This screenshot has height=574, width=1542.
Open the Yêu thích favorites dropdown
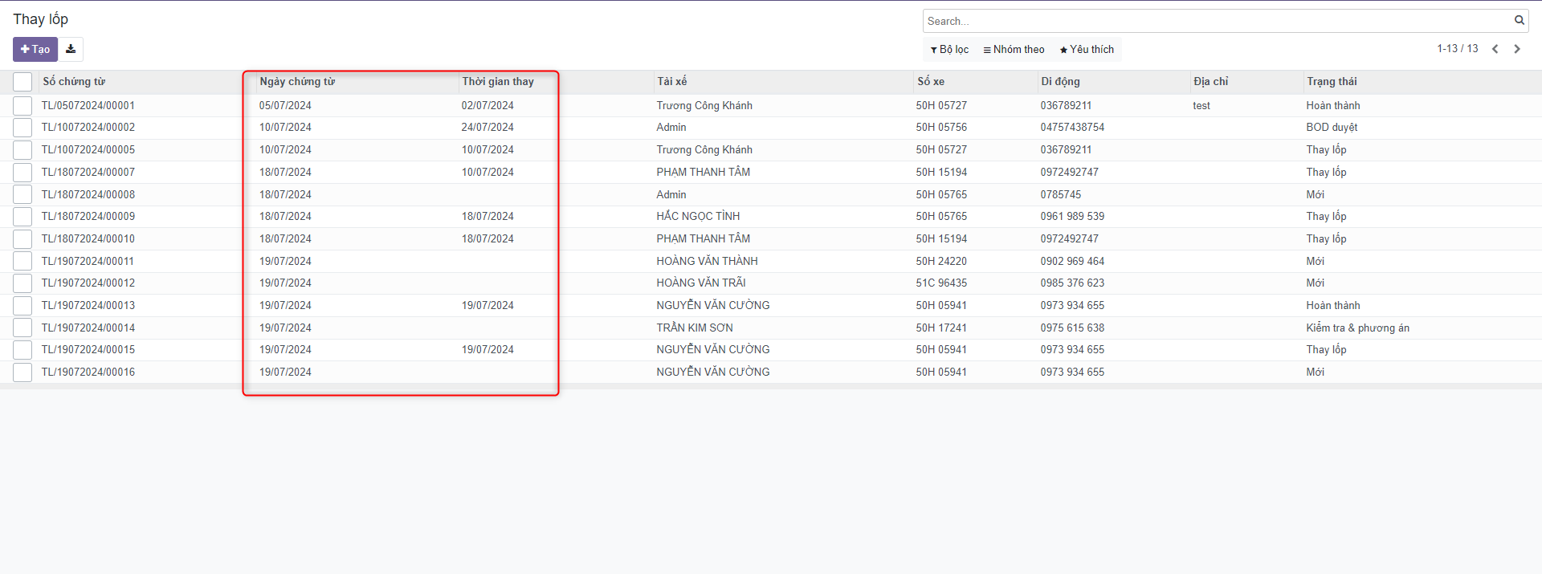(1087, 50)
